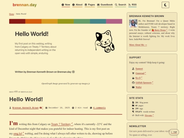Click '555,071 words written' stat text
This screenshot has height=138, width=184.
point(145,112)
